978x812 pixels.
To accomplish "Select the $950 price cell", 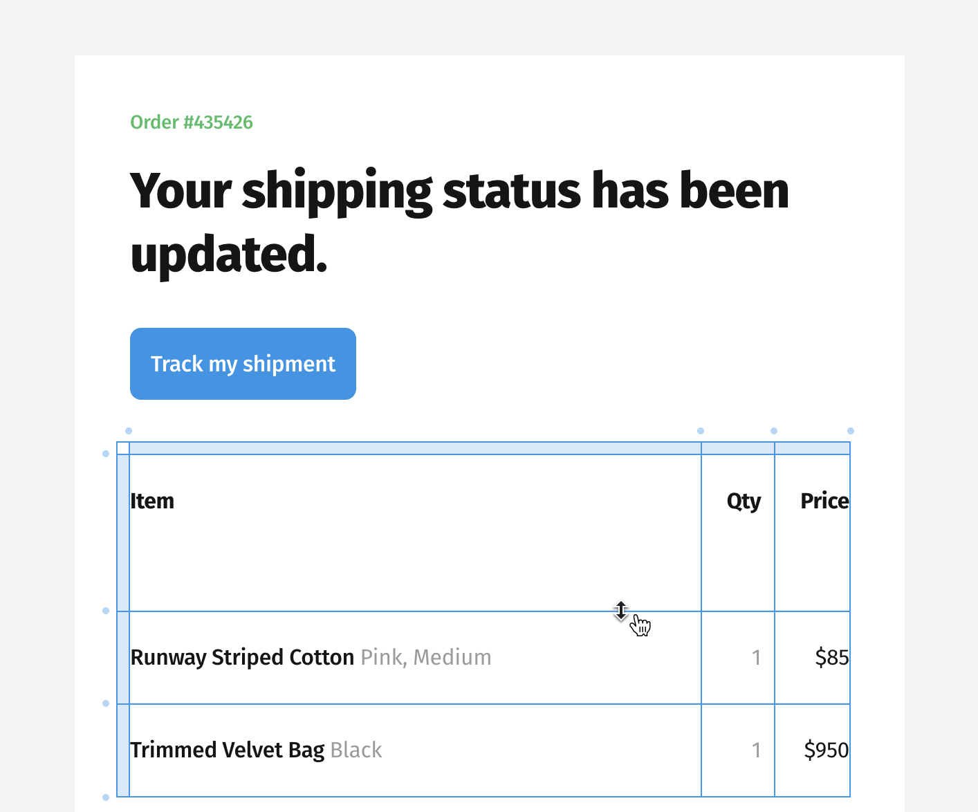I will click(812, 750).
